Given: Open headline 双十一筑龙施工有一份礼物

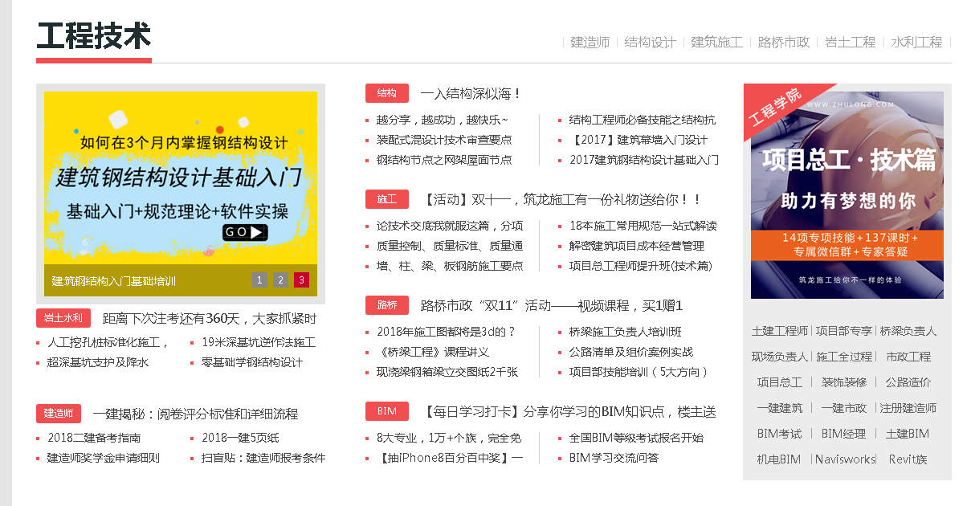Looking at the screenshot, I should click(562, 199).
